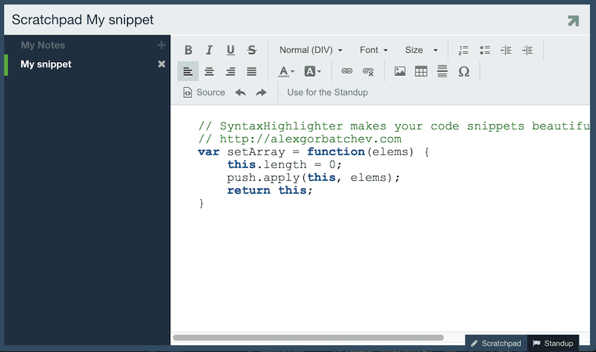The height and width of the screenshot is (352, 596).
Task: Redo the last change
Action: (x=261, y=92)
